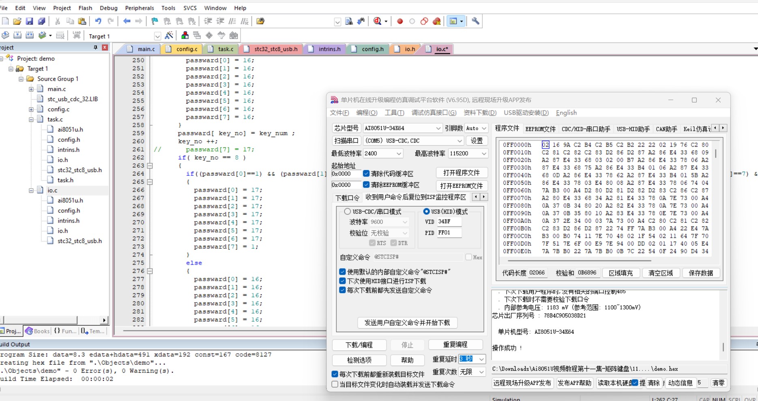Open Configuration wrench icon

475,21
